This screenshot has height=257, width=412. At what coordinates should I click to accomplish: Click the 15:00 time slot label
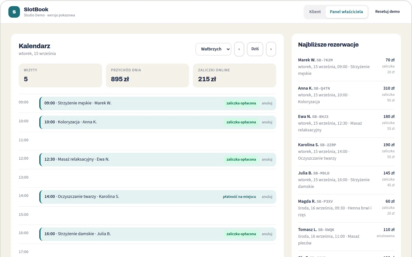click(x=23, y=215)
